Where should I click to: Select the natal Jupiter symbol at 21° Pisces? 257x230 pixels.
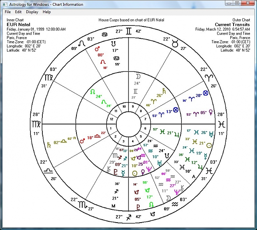point(176,134)
